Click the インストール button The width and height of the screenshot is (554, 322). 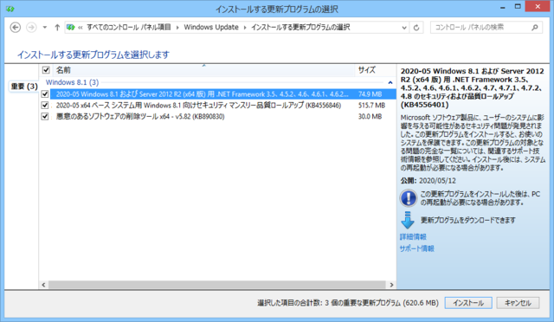[x=468, y=303]
